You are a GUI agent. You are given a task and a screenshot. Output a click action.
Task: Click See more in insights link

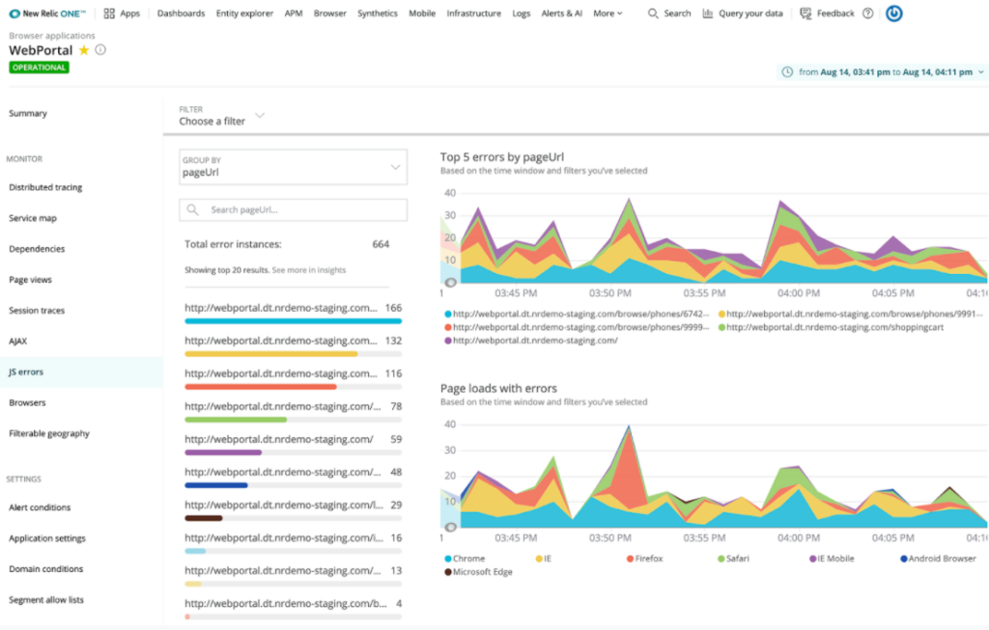click(x=309, y=270)
